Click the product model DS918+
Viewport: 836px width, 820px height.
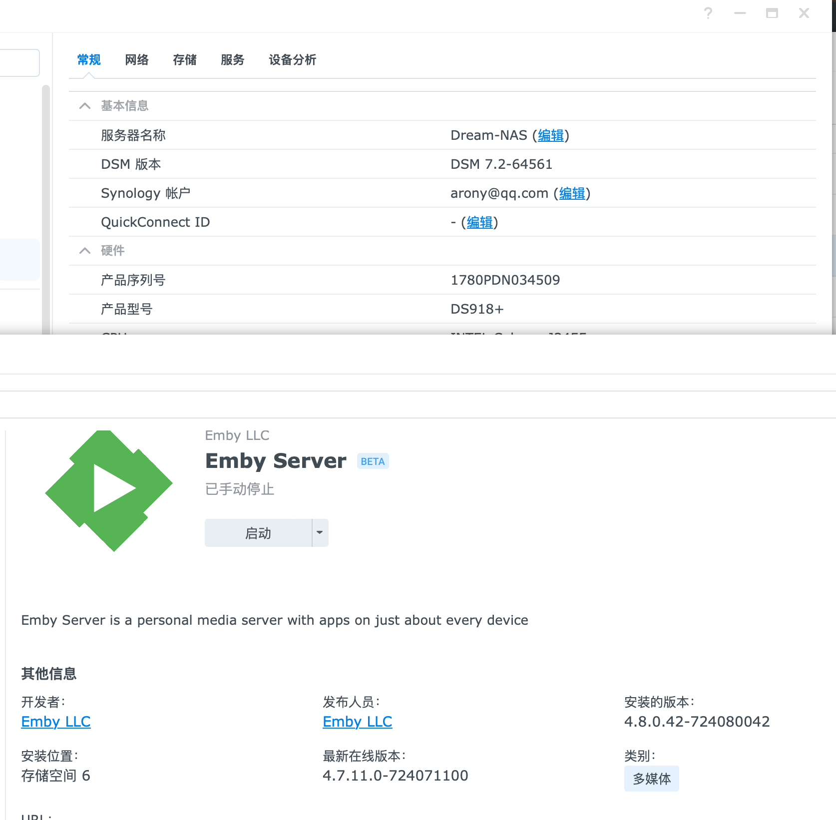[x=477, y=309]
